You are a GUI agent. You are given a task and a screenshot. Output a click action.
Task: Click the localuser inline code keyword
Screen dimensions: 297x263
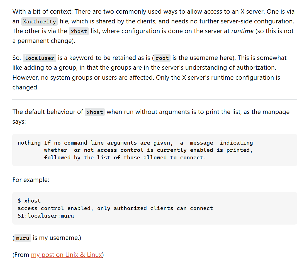coord(39,58)
